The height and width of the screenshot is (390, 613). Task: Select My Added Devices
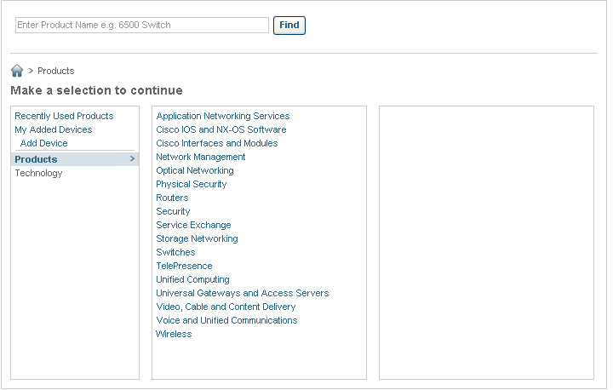tap(54, 130)
